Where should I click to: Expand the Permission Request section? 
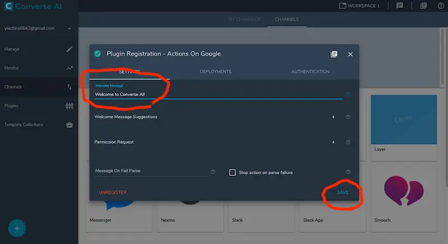tap(333, 142)
